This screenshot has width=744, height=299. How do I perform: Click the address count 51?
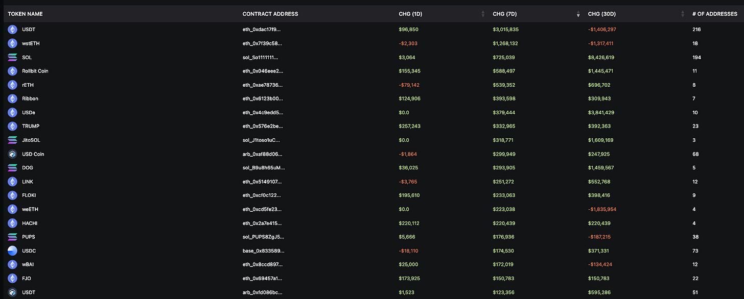(x=695, y=292)
